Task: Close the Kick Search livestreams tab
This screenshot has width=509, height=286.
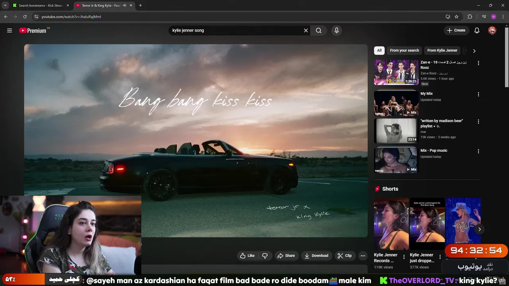Action: [x=68, y=6]
